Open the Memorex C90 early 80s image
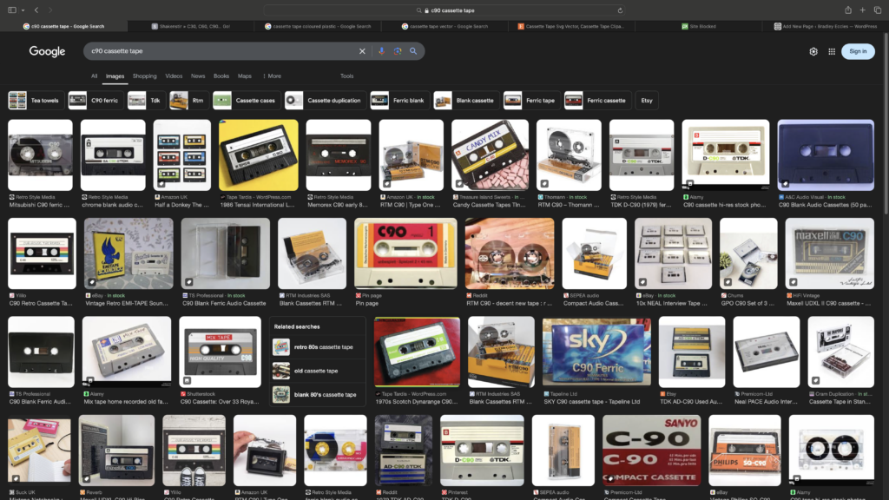 point(339,155)
